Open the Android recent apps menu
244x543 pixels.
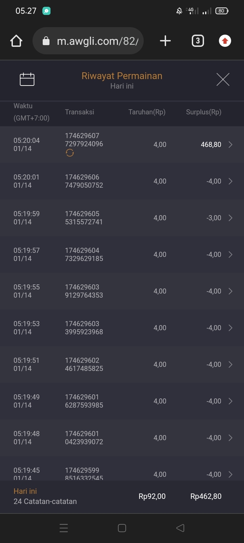pos(64,528)
